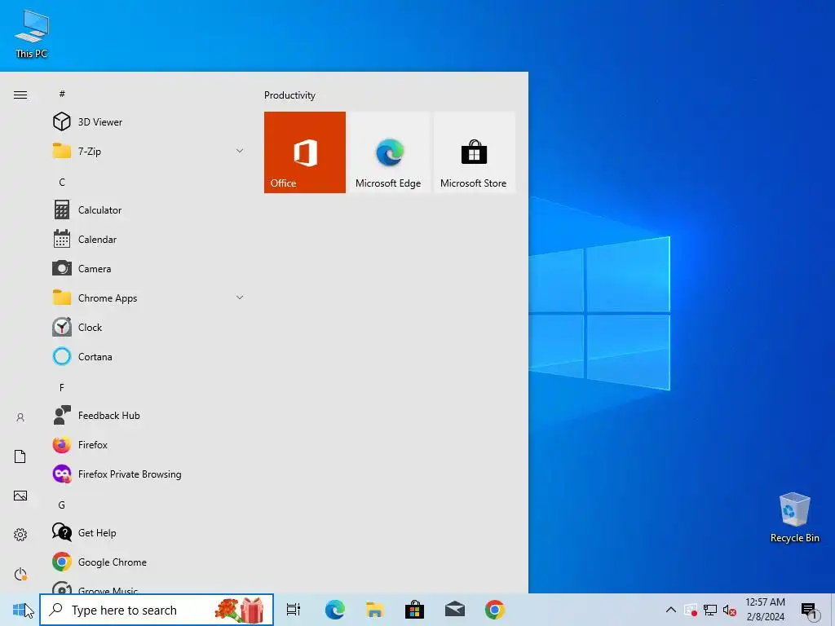This screenshot has height=626, width=835.
Task: Click the Windows Start button
Action: point(20,610)
